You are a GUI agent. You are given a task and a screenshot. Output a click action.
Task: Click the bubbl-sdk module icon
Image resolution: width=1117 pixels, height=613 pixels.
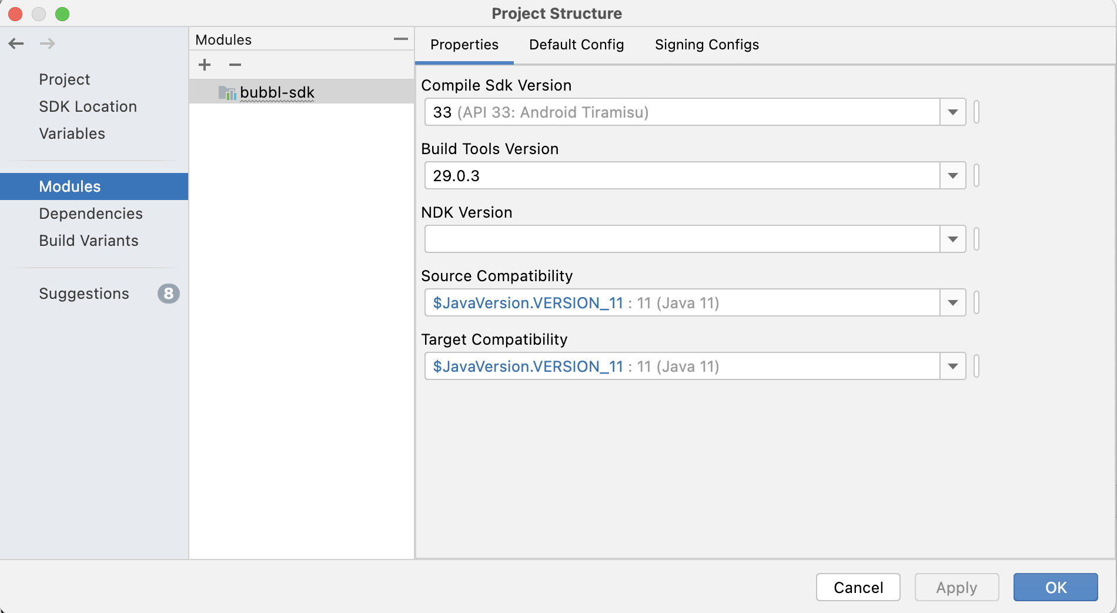(x=227, y=93)
